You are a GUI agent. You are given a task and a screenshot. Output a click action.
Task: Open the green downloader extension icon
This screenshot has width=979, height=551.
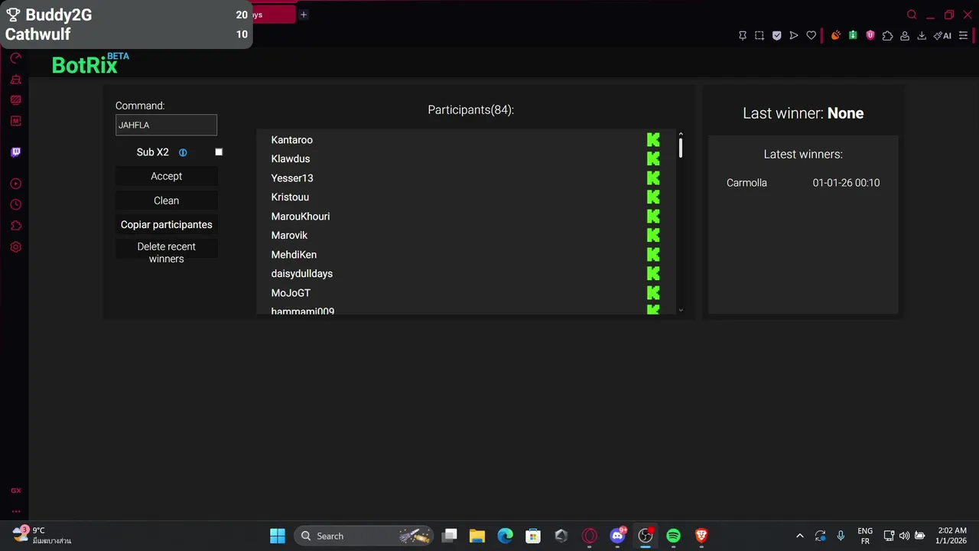coord(853,35)
